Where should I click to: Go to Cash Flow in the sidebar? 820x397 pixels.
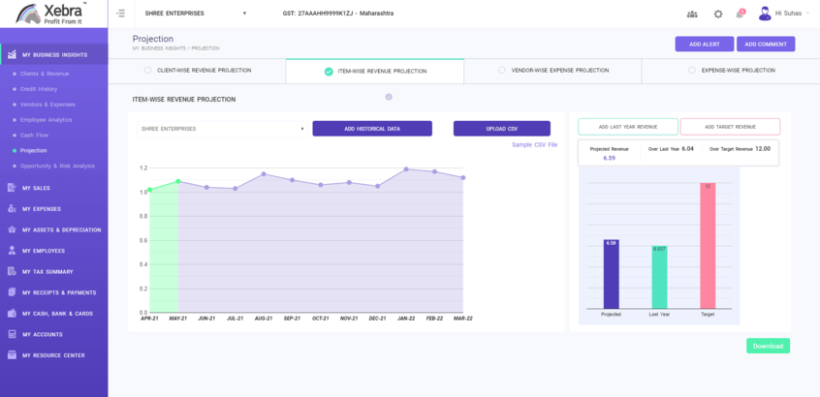coord(35,135)
